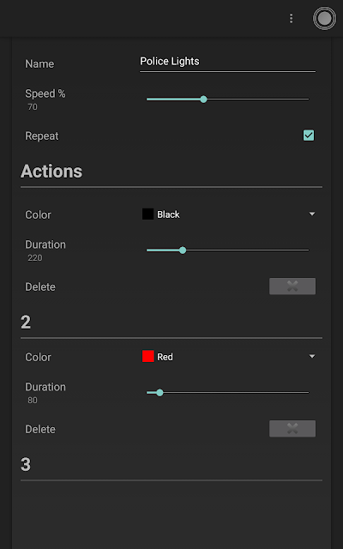Image resolution: width=343 pixels, height=549 pixels.
Task: Toggle the Repeat checkbox
Action: tap(309, 136)
